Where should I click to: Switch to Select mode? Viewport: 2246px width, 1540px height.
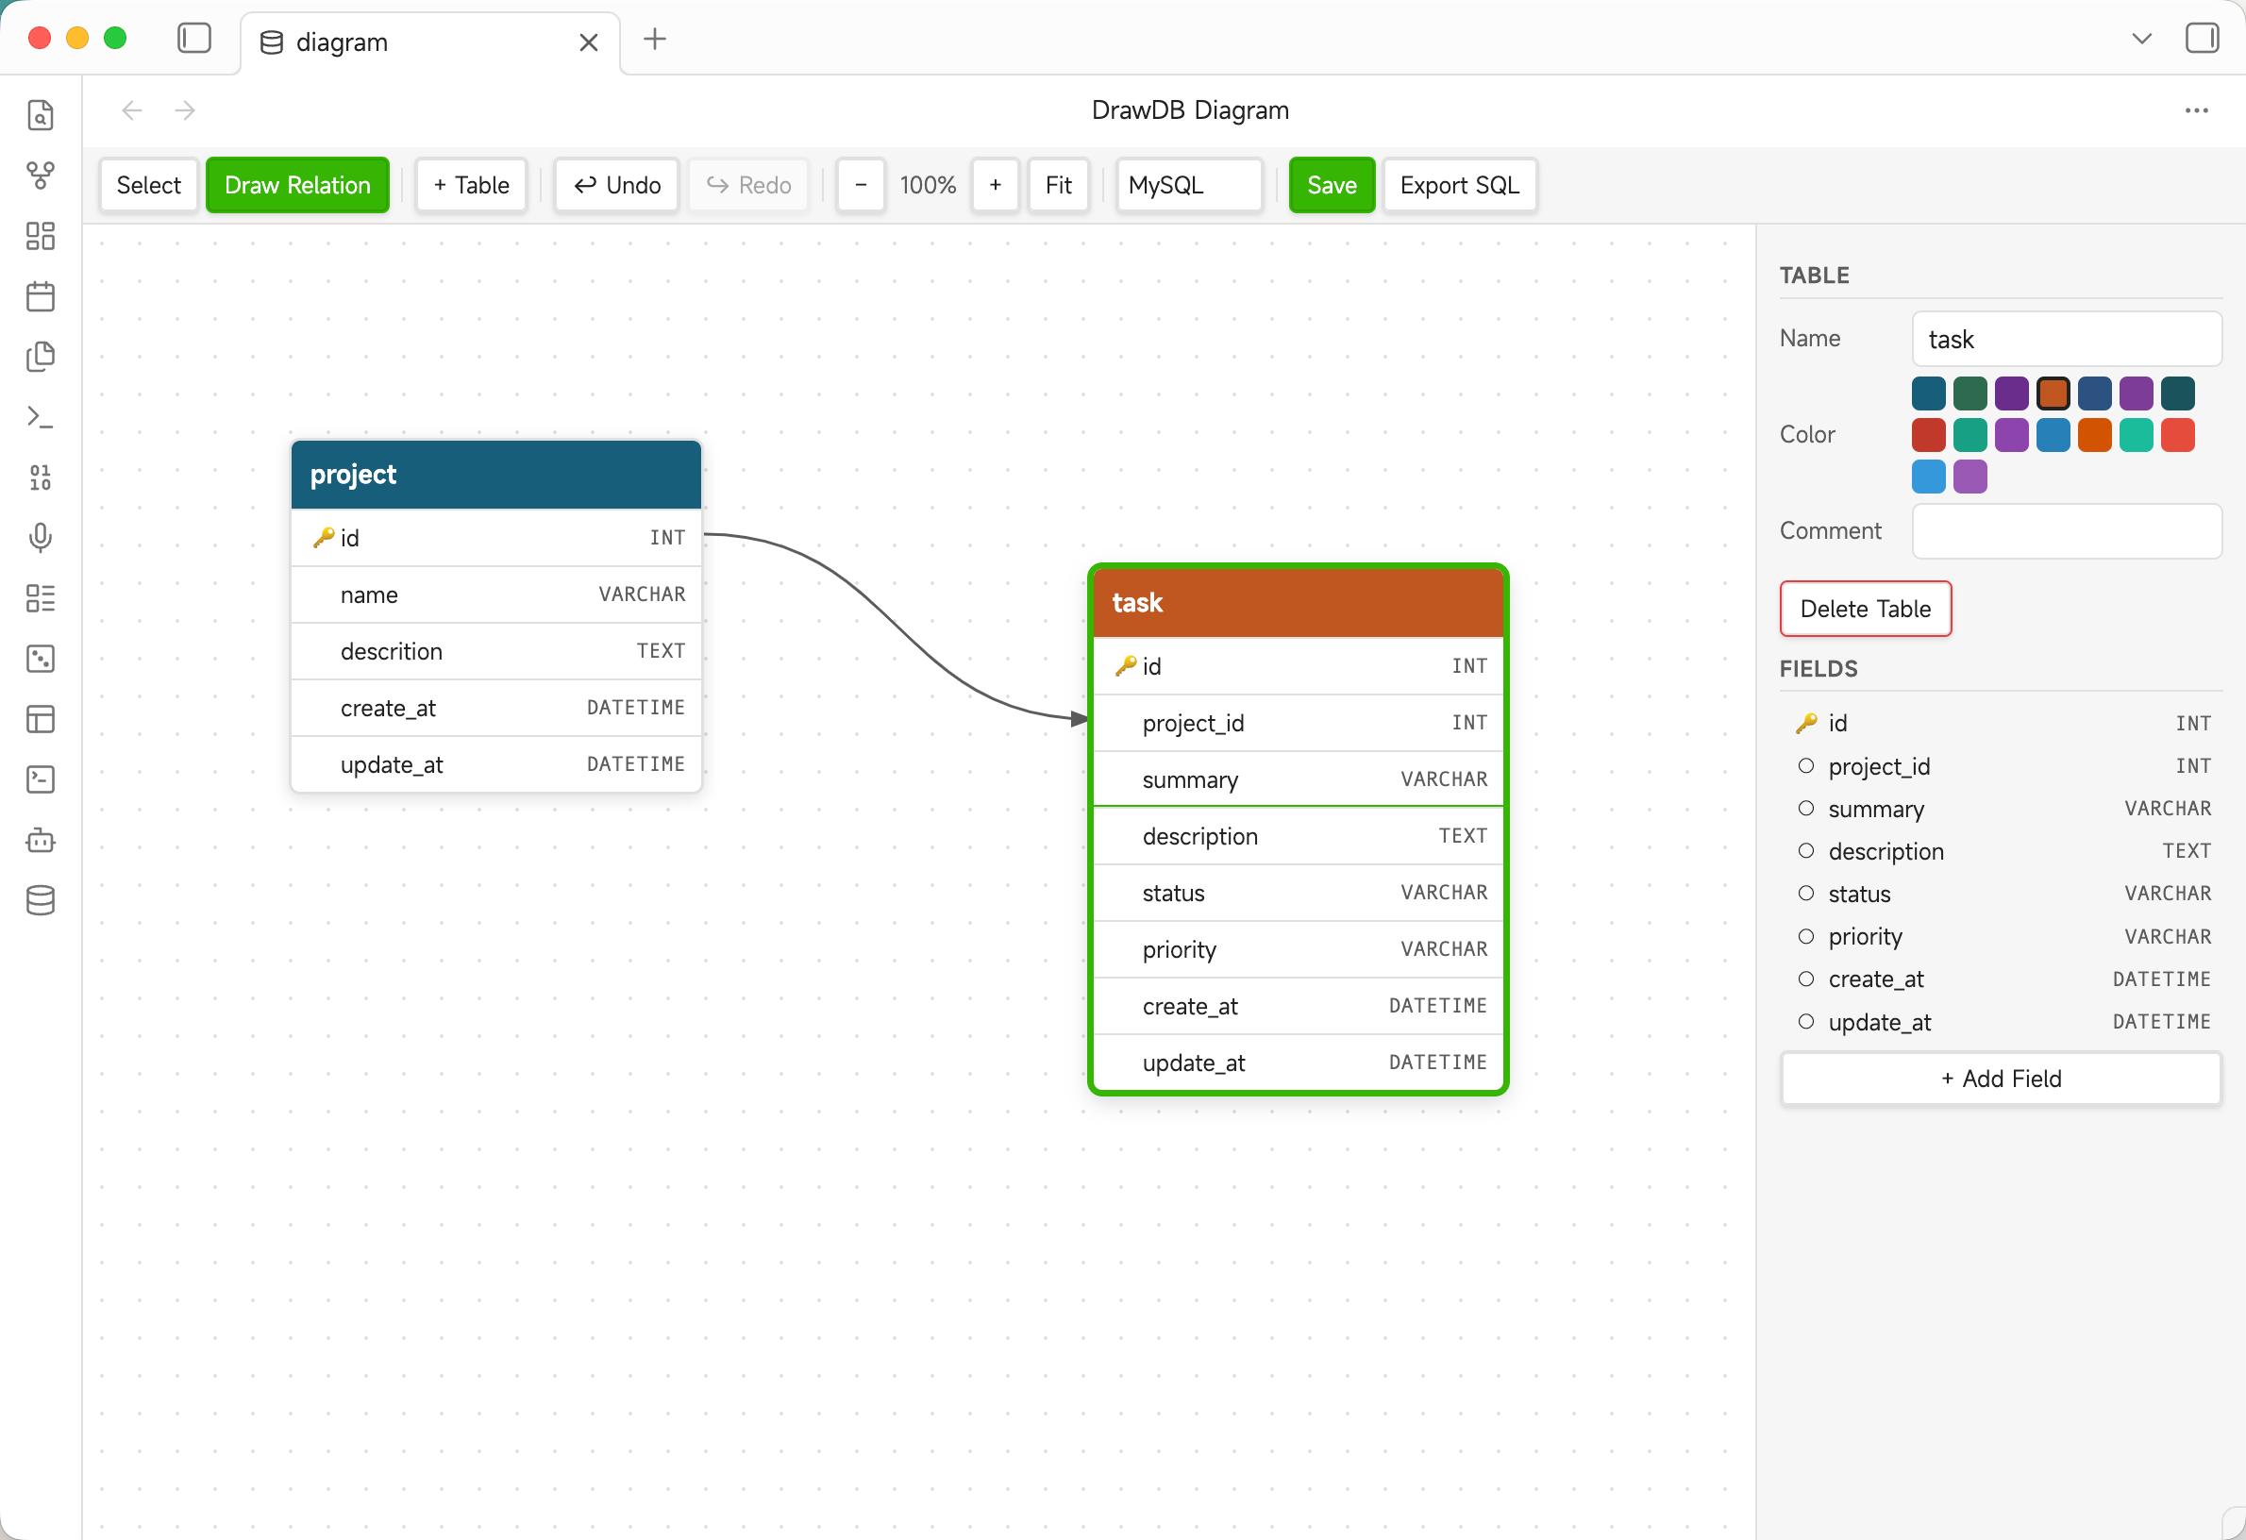(149, 185)
